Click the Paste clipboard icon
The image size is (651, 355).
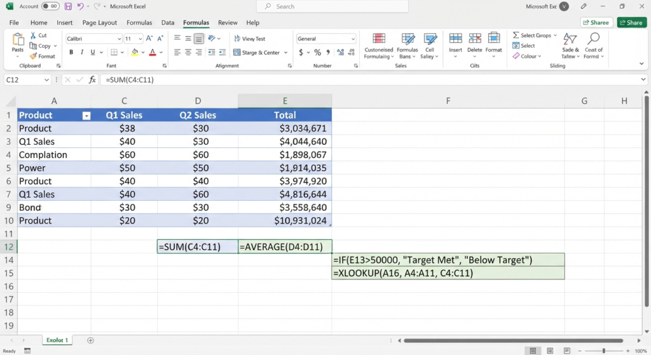(x=17, y=39)
